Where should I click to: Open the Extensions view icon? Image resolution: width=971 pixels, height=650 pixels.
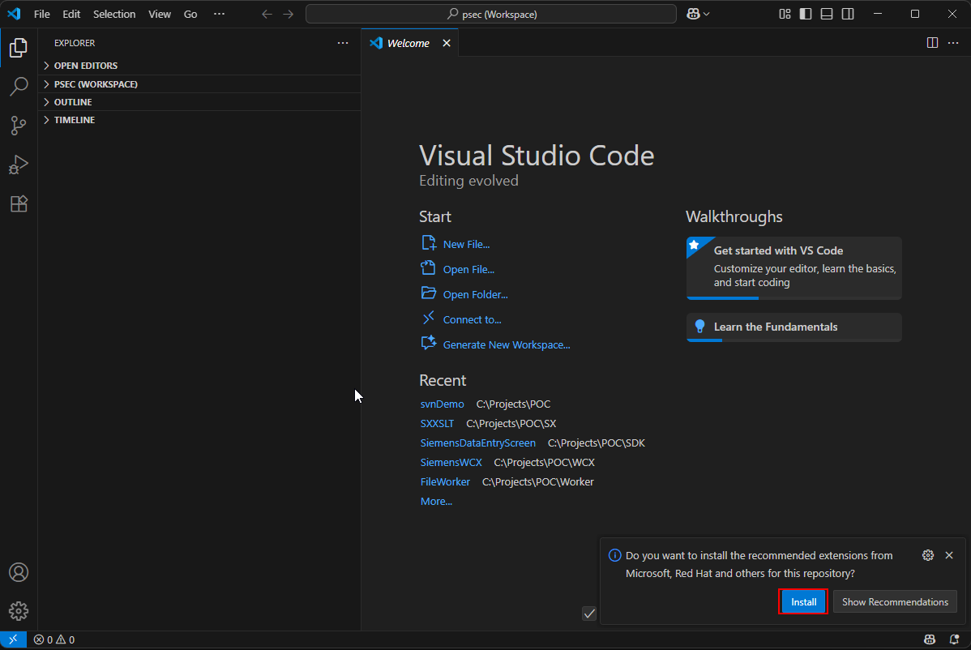click(x=19, y=204)
